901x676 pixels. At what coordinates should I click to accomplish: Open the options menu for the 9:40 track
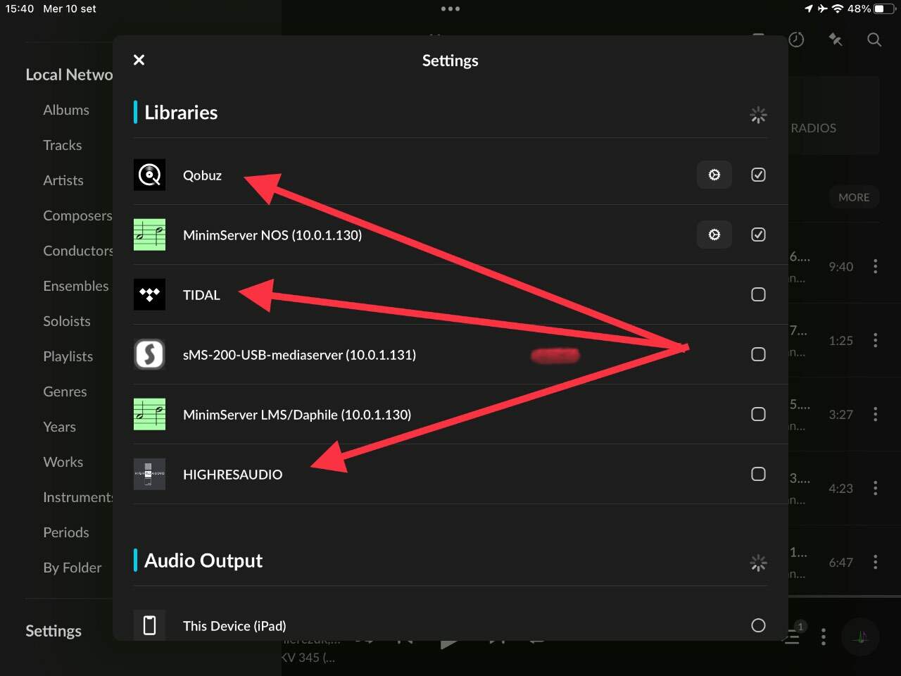click(x=876, y=266)
